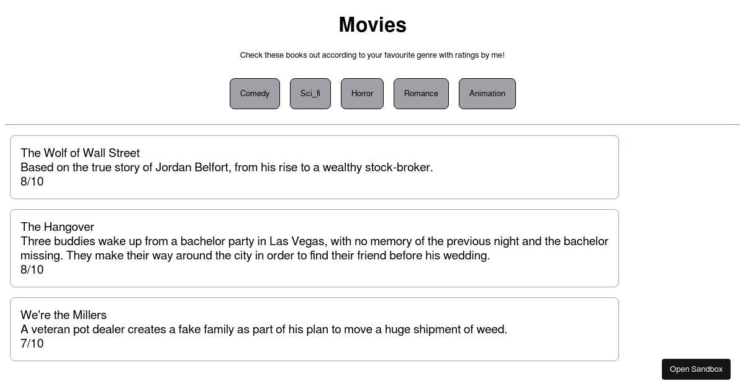Click The Hangover movie title

point(57,227)
